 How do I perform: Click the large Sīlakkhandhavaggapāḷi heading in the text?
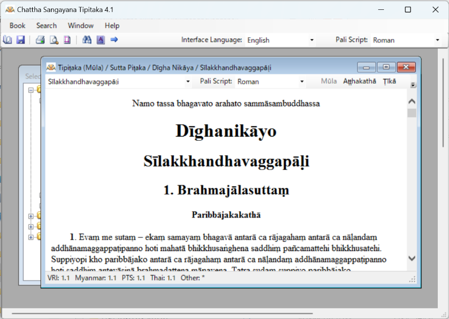226,162
